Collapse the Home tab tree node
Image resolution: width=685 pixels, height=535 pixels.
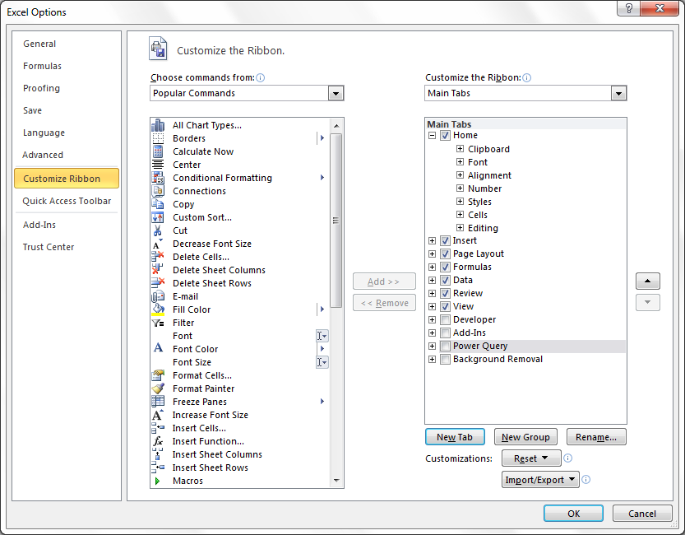click(432, 136)
